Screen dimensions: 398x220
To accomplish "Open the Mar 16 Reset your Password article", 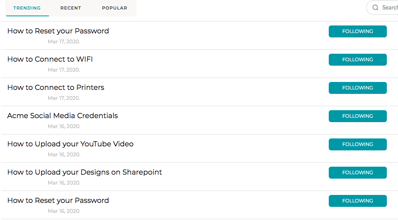I will tap(58, 201).
